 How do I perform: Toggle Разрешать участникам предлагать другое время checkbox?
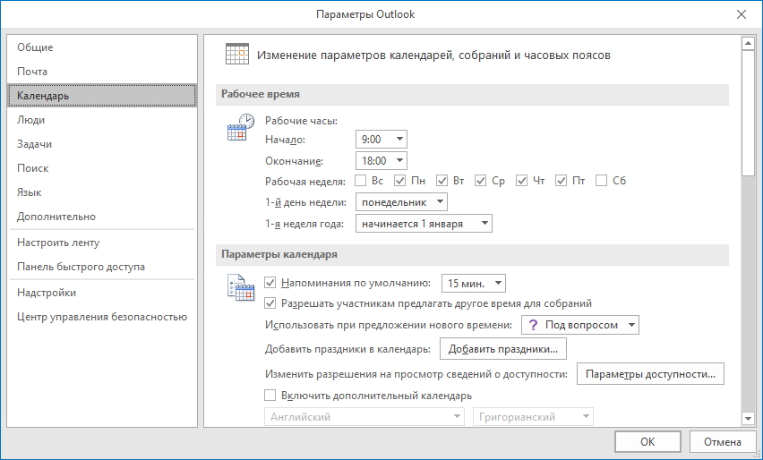tap(270, 303)
